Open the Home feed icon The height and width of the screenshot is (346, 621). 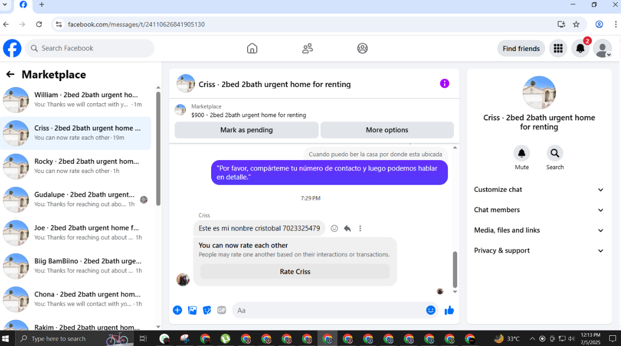[x=252, y=48]
